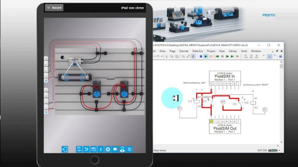This screenshot has width=298, height=167.
Task: Open the zoom dropdown in status bar
Action: (x=280, y=150)
